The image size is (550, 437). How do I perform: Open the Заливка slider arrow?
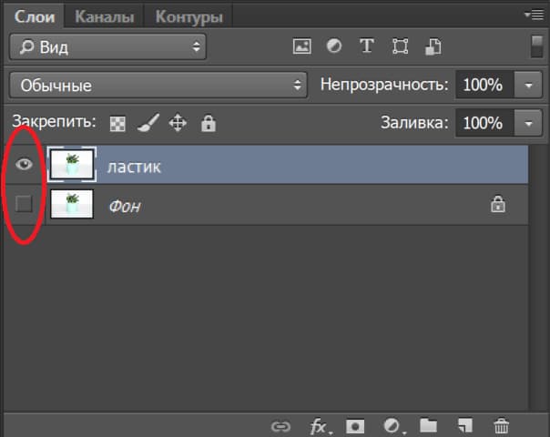pyautogui.click(x=528, y=123)
